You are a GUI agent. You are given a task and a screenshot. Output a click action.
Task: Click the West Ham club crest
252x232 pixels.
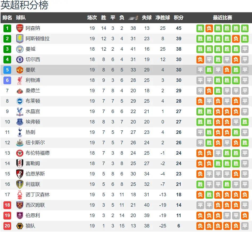[20, 205]
